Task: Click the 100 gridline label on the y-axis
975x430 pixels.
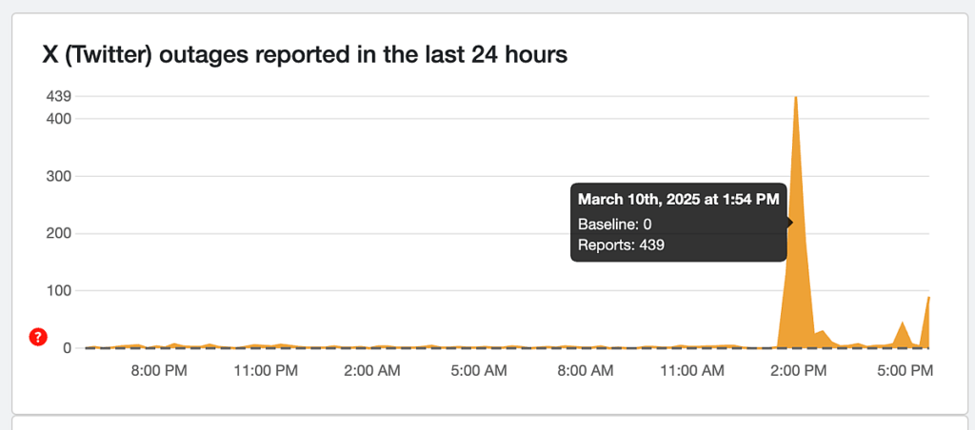Action: [59, 290]
